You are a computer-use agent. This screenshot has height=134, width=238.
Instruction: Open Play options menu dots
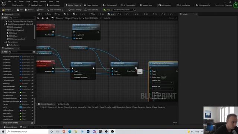[111, 10]
